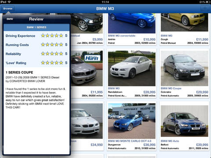Screen dimensions: 211x158
Task: Tap the Belfast location text
Action: coord(164,145)
